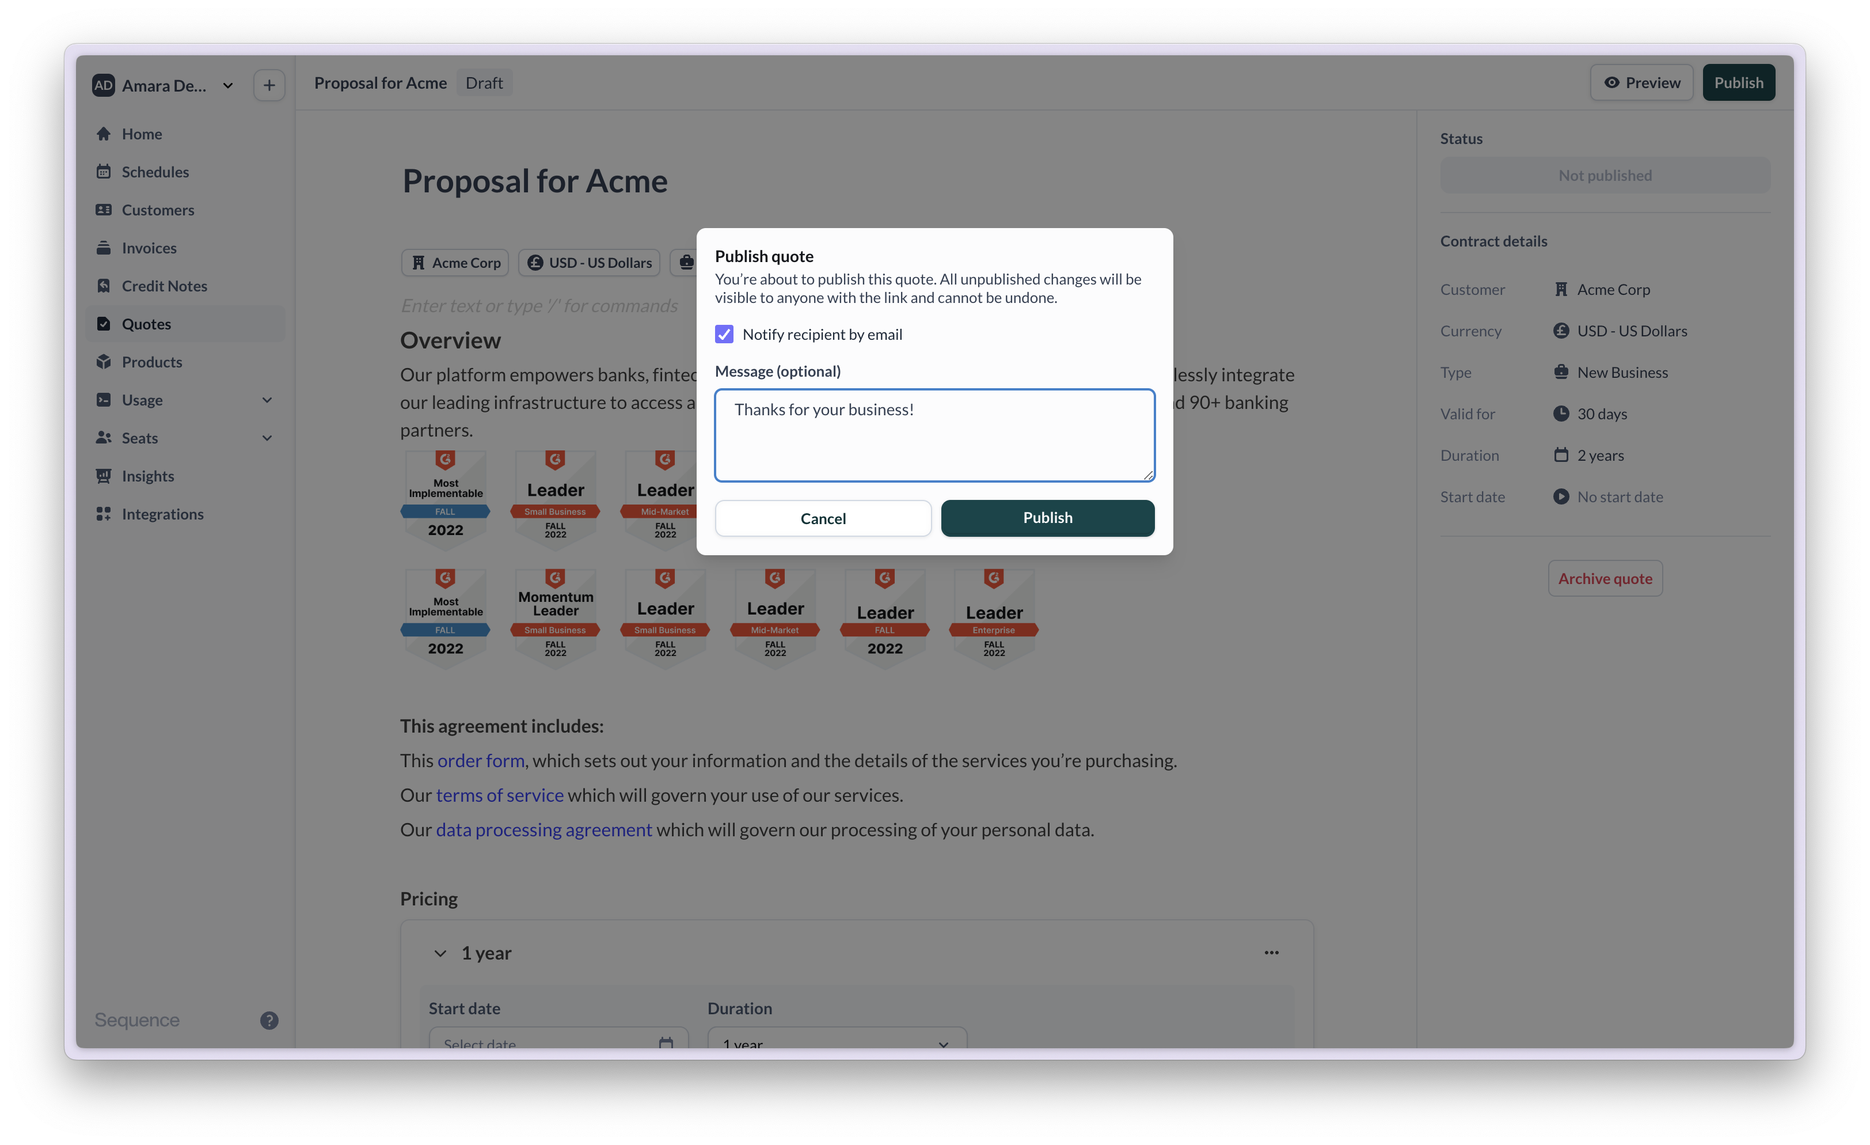Click the Products cube icon
The image size is (1870, 1145).
pyautogui.click(x=104, y=362)
